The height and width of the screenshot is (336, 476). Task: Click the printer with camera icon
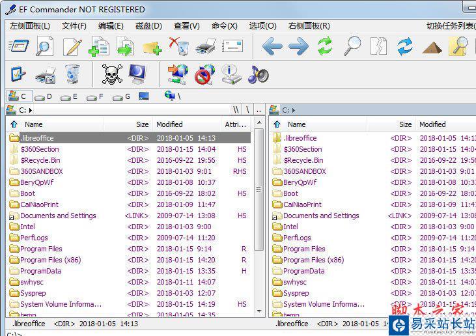45,76
